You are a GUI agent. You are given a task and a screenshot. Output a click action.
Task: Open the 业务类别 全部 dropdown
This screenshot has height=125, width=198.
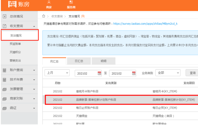click(x=168, y=73)
